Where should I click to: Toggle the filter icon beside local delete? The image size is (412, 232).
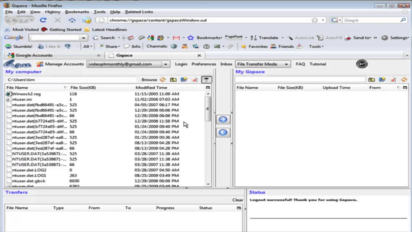point(206,80)
